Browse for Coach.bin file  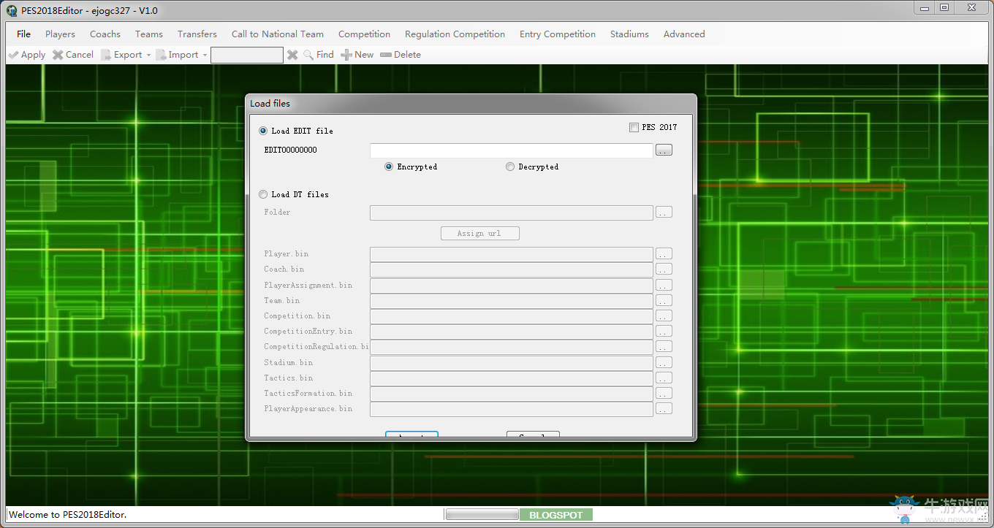tap(664, 269)
